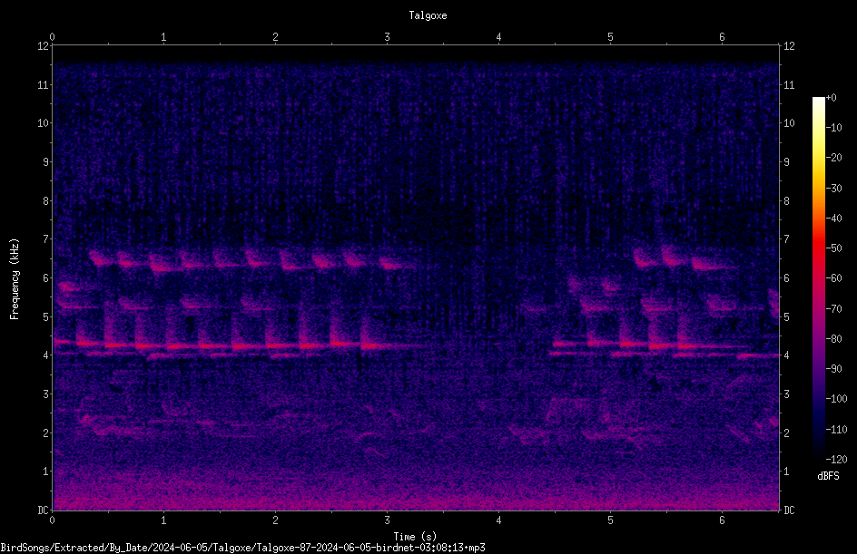
Task: Click the 2 second tick on top axis
Action: pos(275,37)
